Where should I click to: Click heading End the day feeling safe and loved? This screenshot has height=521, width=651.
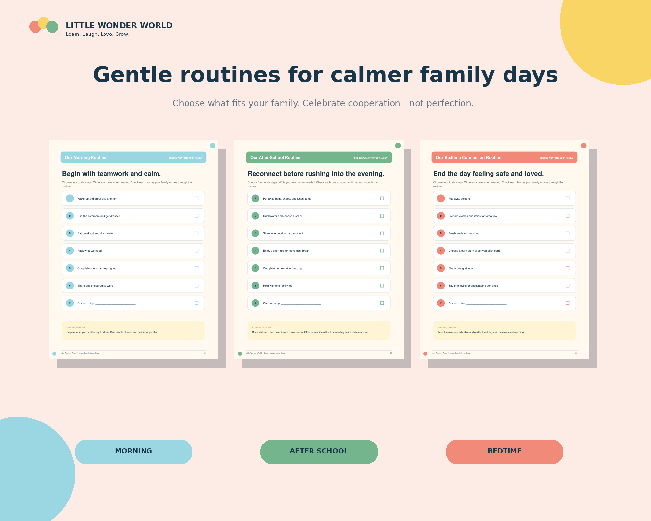tap(489, 174)
